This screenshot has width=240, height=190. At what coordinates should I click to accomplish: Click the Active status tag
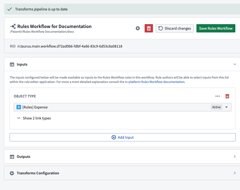(216, 107)
